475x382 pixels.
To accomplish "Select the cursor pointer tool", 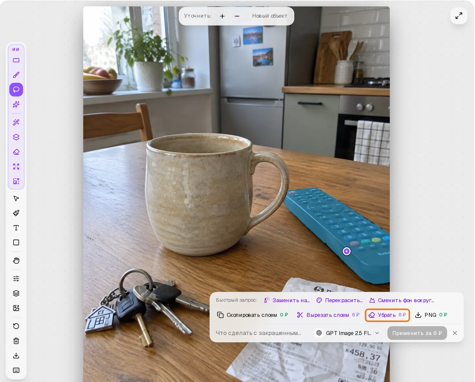I will click(16, 198).
